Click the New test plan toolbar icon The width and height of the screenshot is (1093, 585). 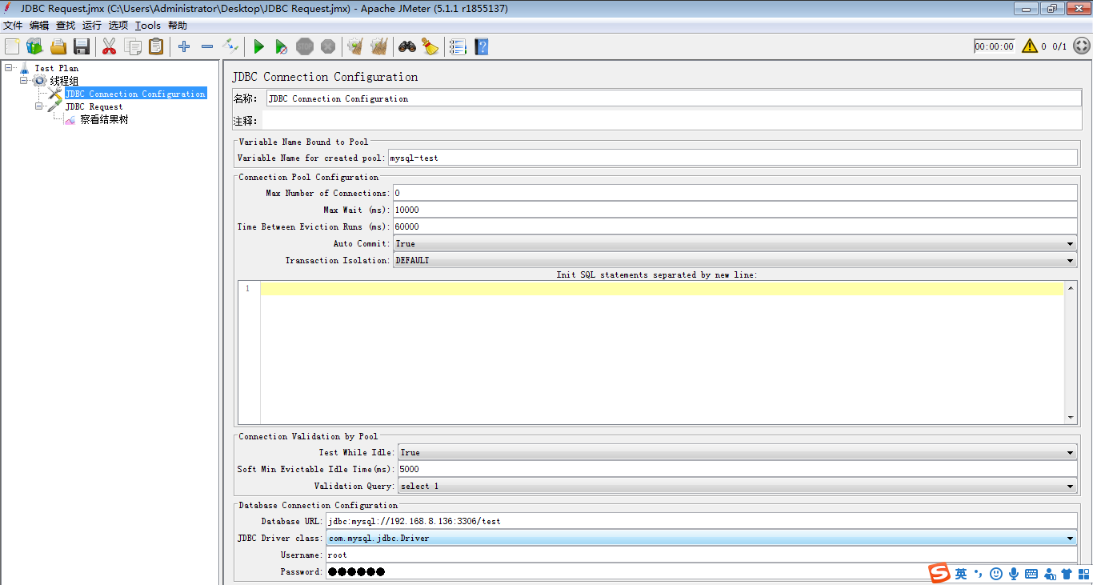point(12,46)
